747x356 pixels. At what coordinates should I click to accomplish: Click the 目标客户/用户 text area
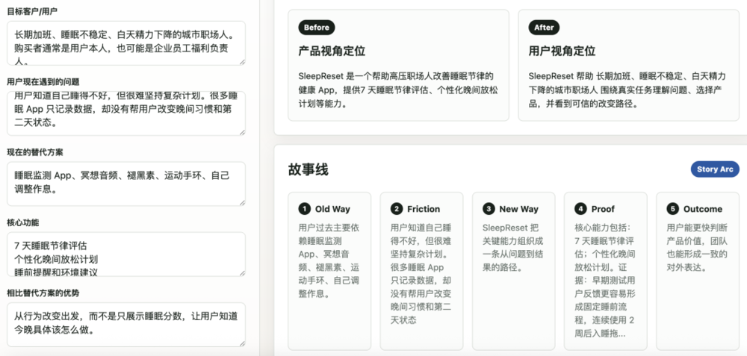[126, 43]
